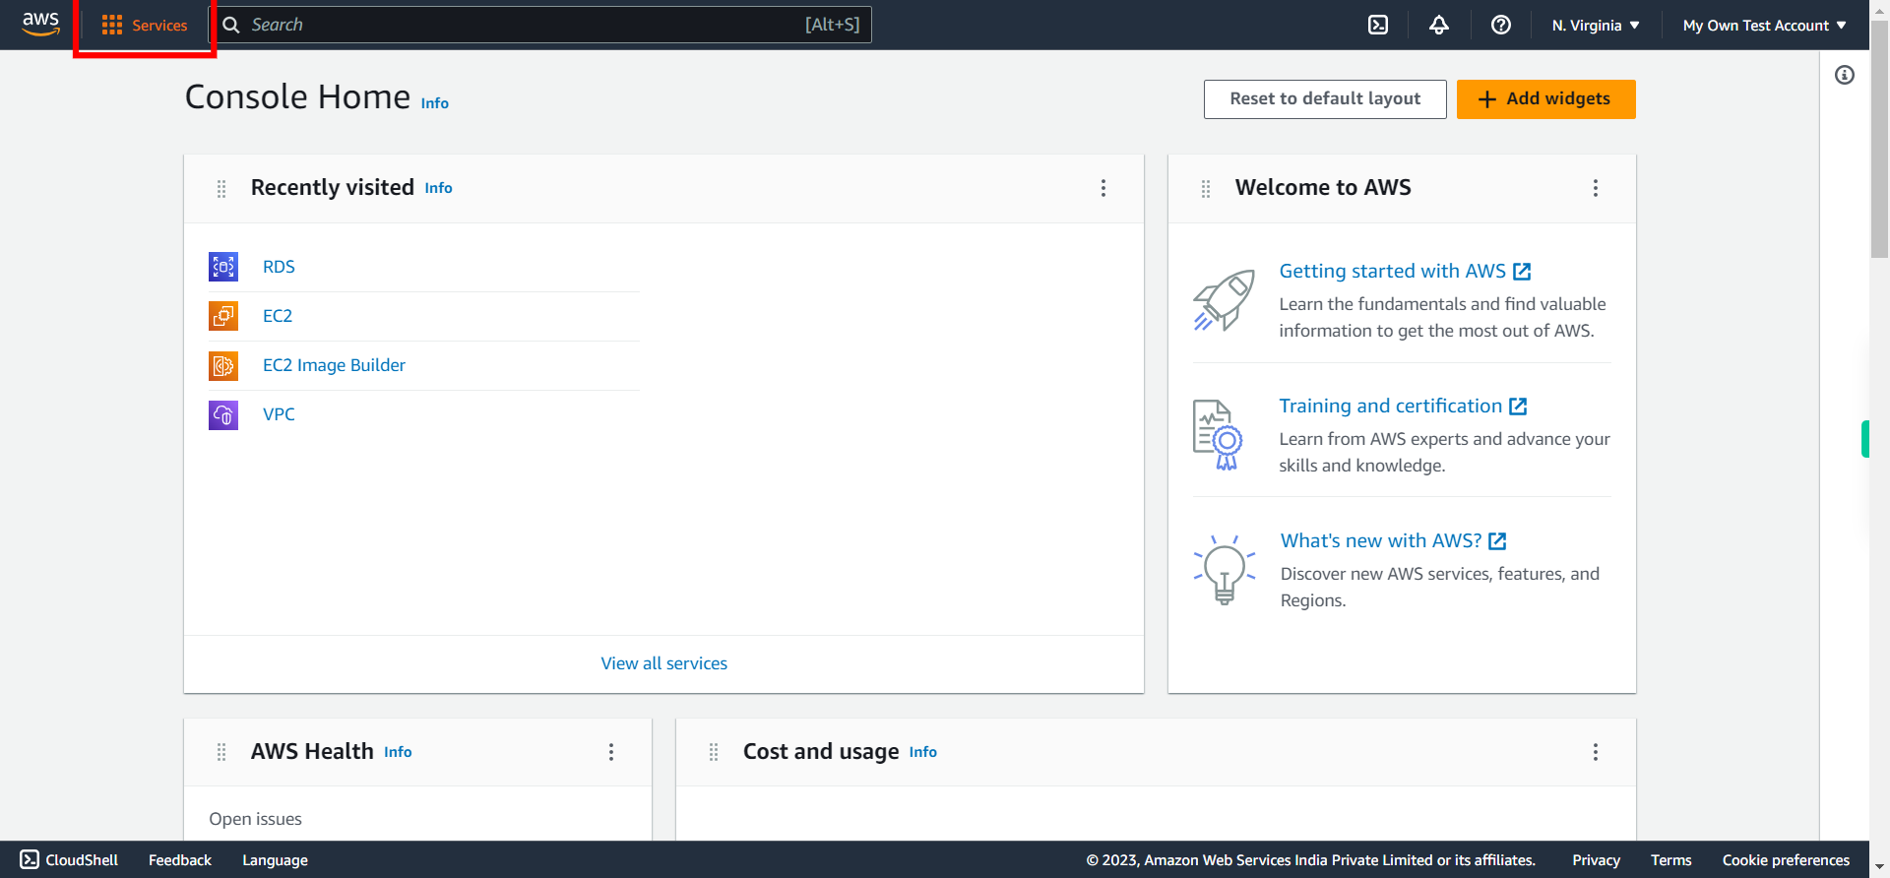Open the Services menu
The height and width of the screenshot is (878, 1890).
click(145, 26)
